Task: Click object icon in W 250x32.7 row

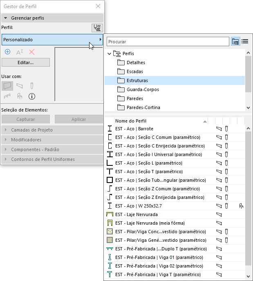Action: click(x=241, y=206)
